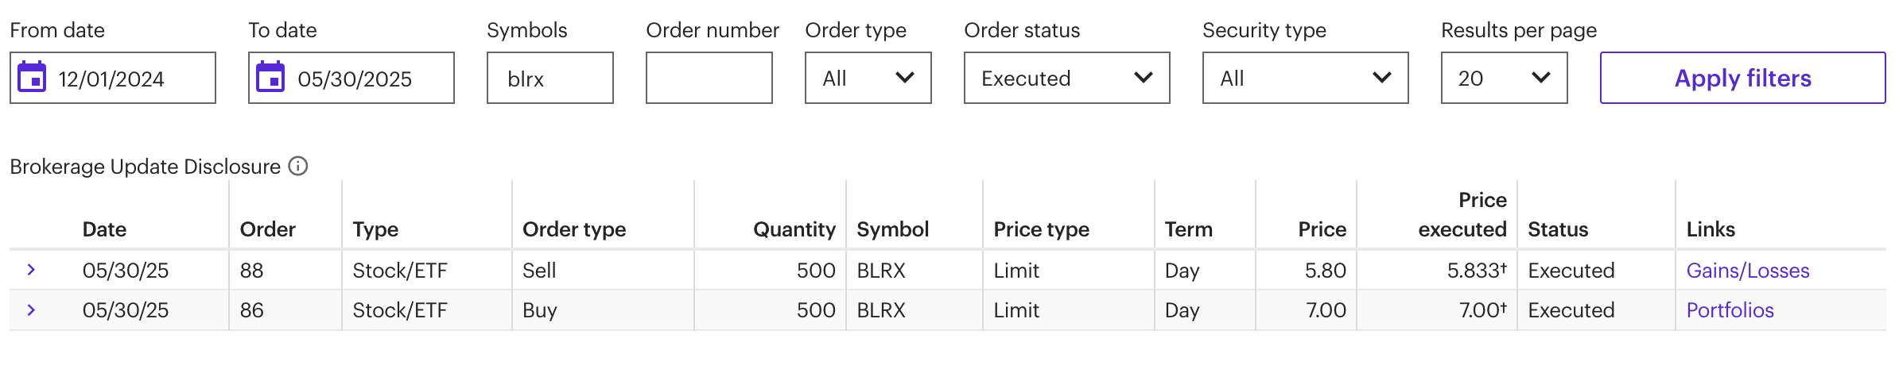Click the Price executed column header

tap(1462, 215)
